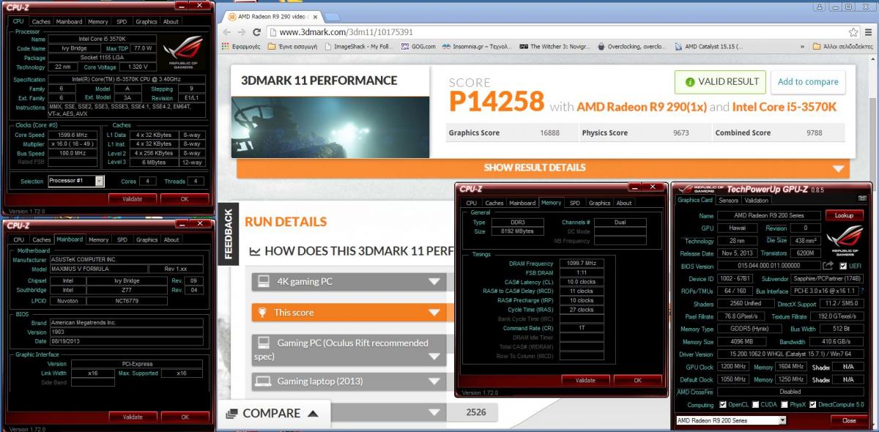Image resolution: width=879 pixels, height=432 pixels.
Task: Open Graphics tab in Mainboard CPU-Z window
Action: tap(146, 239)
